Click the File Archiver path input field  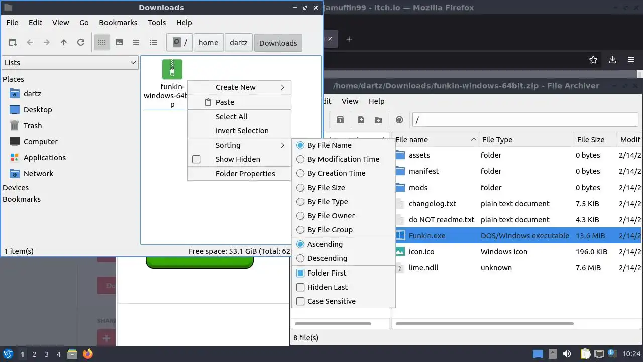click(525, 120)
